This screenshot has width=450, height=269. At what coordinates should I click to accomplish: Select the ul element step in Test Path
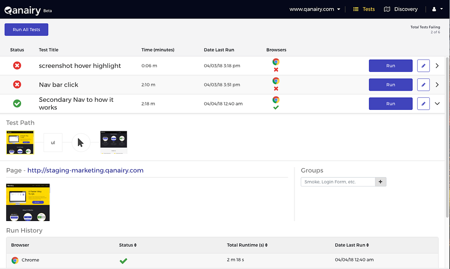(53, 143)
